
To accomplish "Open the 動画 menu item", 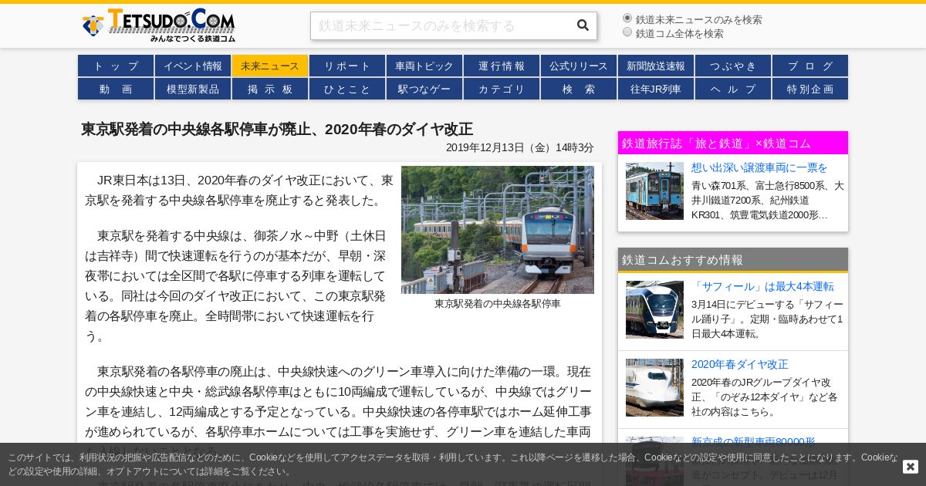I will (116, 89).
